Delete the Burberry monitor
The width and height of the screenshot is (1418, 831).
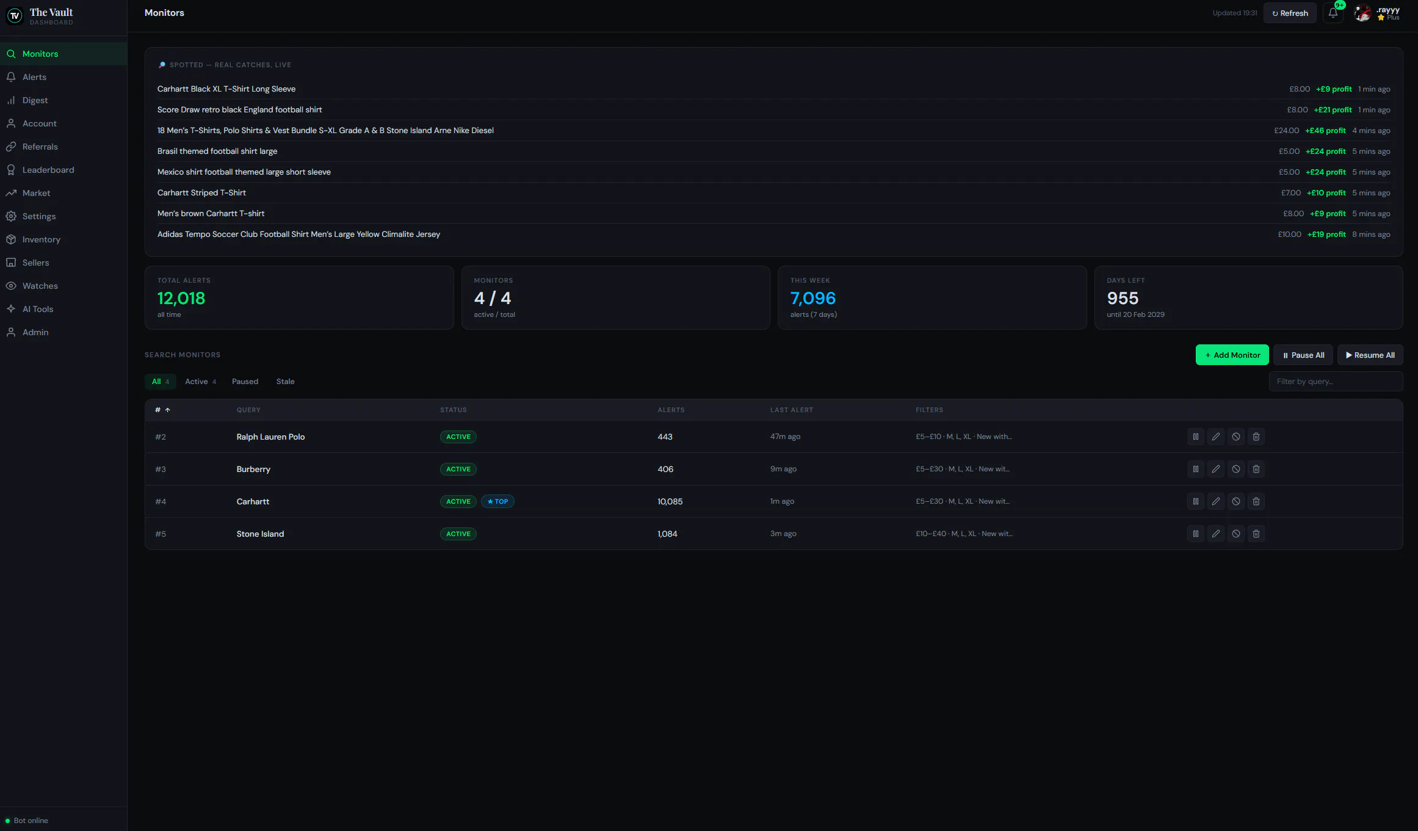(x=1256, y=469)
